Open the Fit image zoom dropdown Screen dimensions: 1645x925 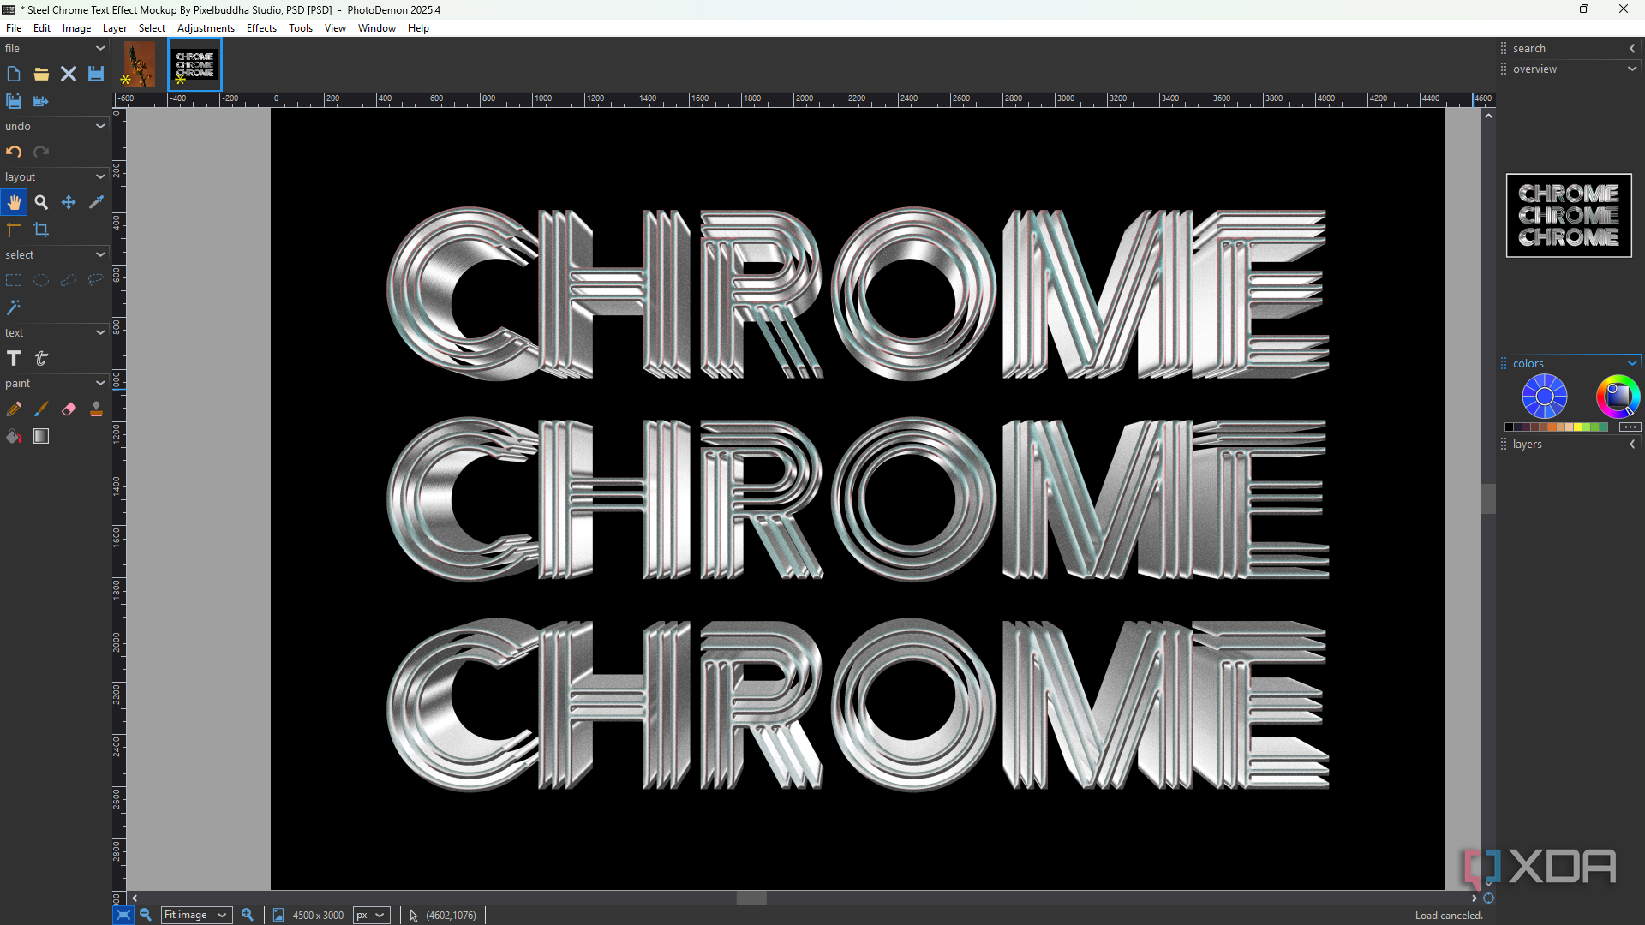[197, 915]
